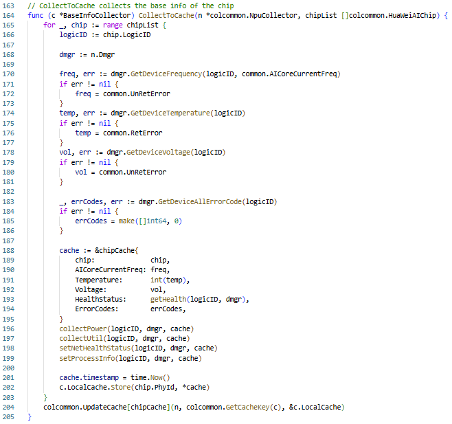This screenshot has width=452, height=424.
Task: Click the getHealth function call
Action: pyautogui.click(x=168, y=300)
